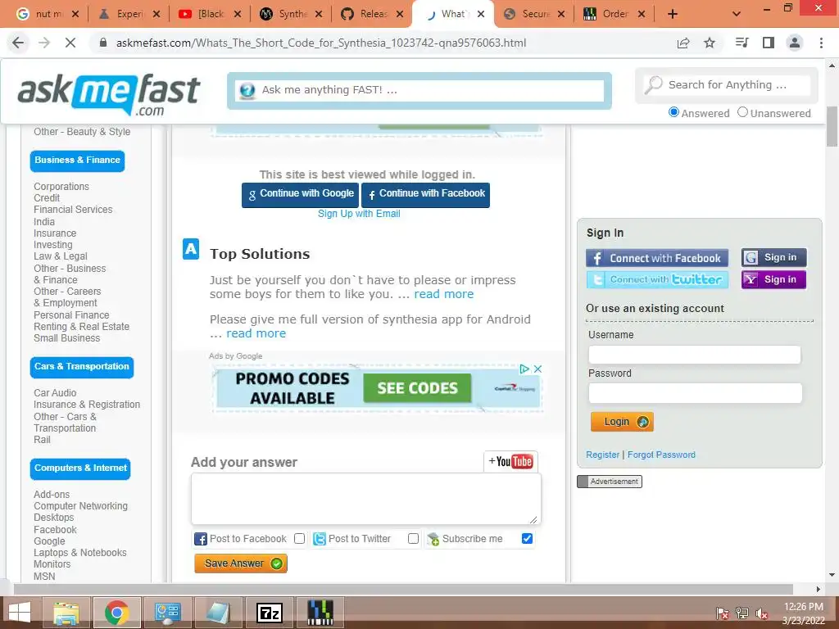Click the site info padlock icon

pos(103,43)
